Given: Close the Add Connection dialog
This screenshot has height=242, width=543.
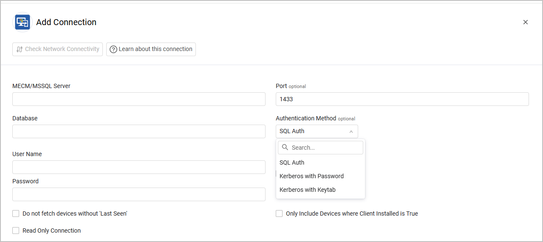Looking at the screenshot, I should (x=526, y=22).
